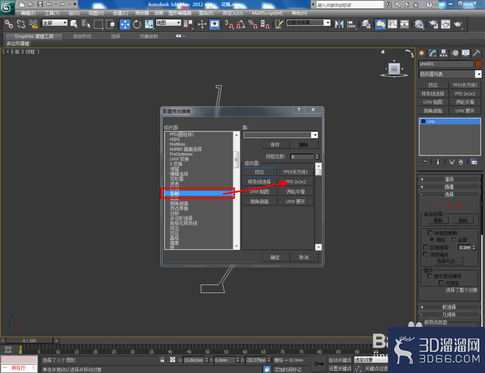Open the 集 dropdown in the dialog
This screenshot has width=485, height=373.
(280, 135)
